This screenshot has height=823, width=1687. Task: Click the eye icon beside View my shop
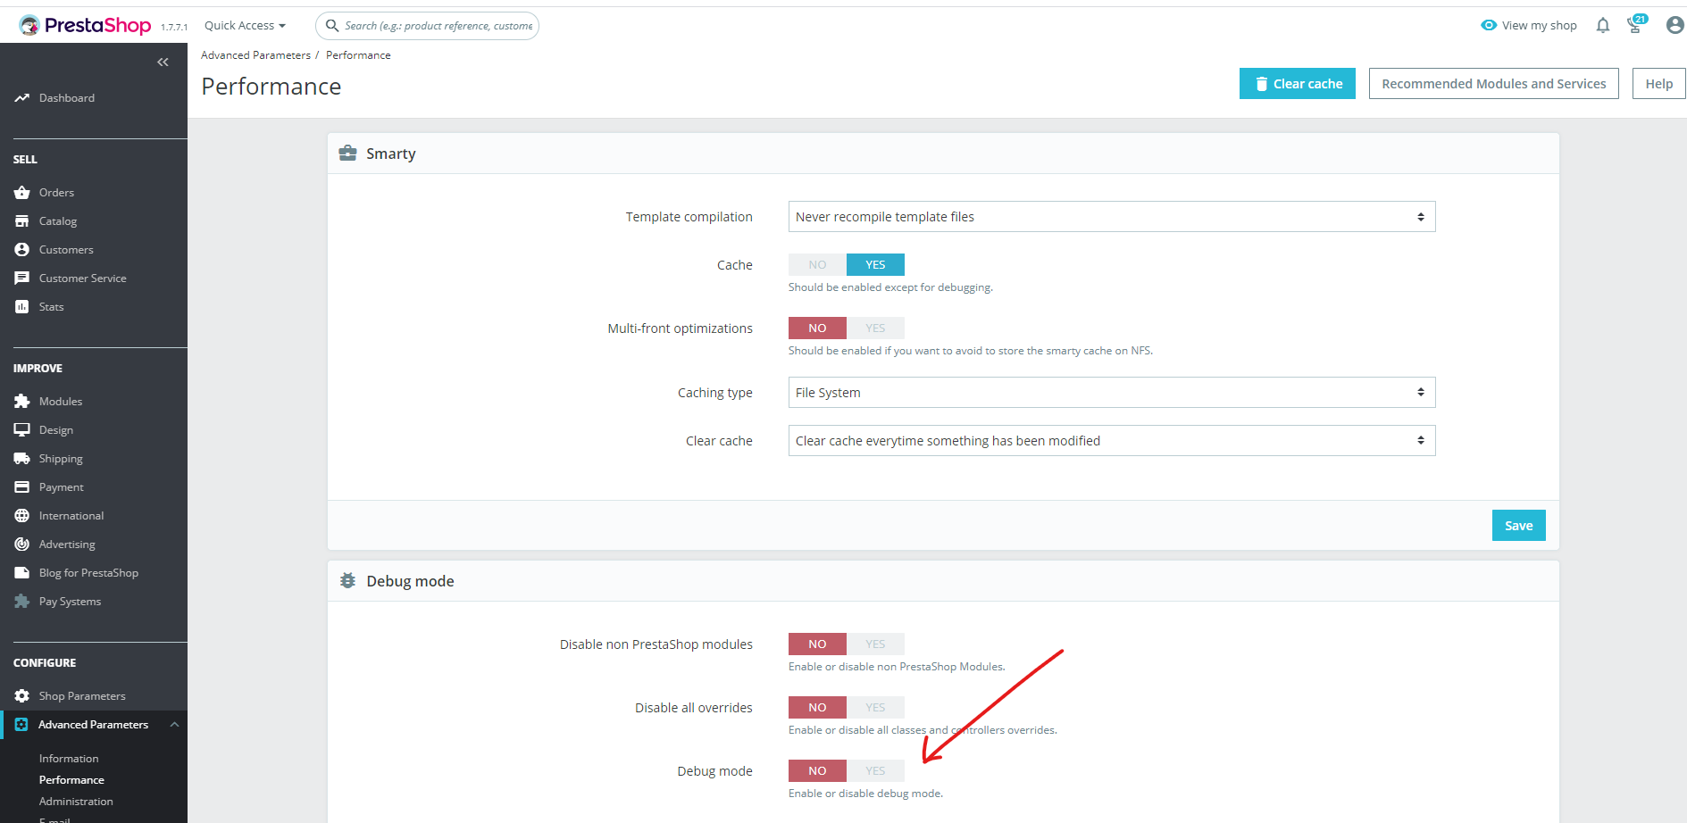pos(1489,25)
